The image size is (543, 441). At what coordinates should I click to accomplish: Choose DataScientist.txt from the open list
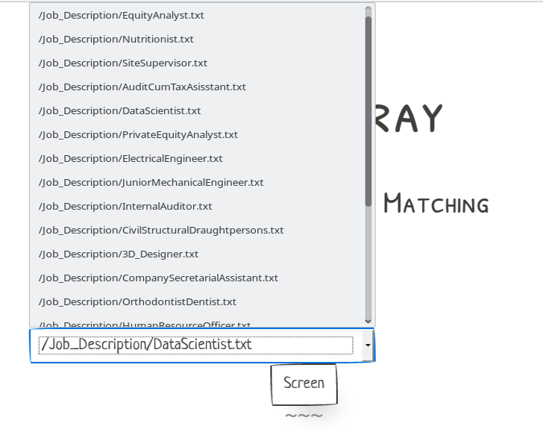[x=120, y=110]
